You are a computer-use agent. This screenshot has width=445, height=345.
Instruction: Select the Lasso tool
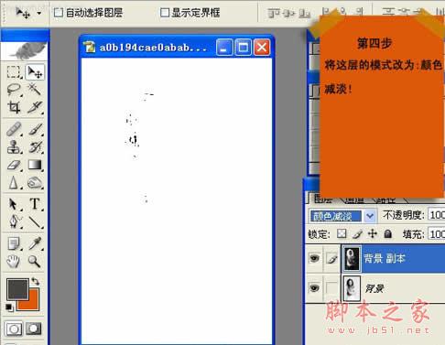tap(14, 90)
